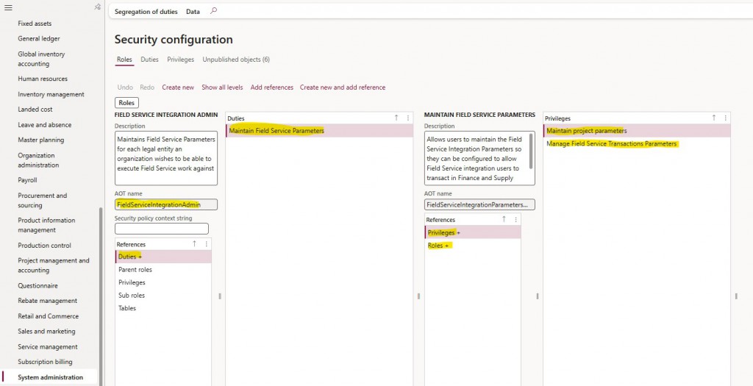The image size is (753, 386).
Task: Open Retail and Commerce module
Action: pos(48,316)
